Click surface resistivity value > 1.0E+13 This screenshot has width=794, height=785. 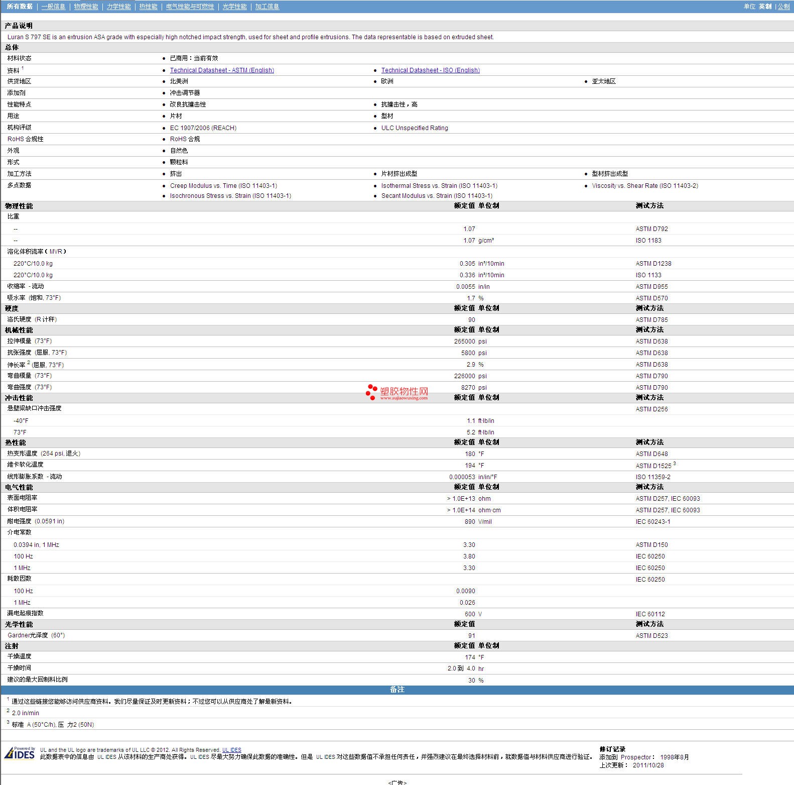[461, 499]
